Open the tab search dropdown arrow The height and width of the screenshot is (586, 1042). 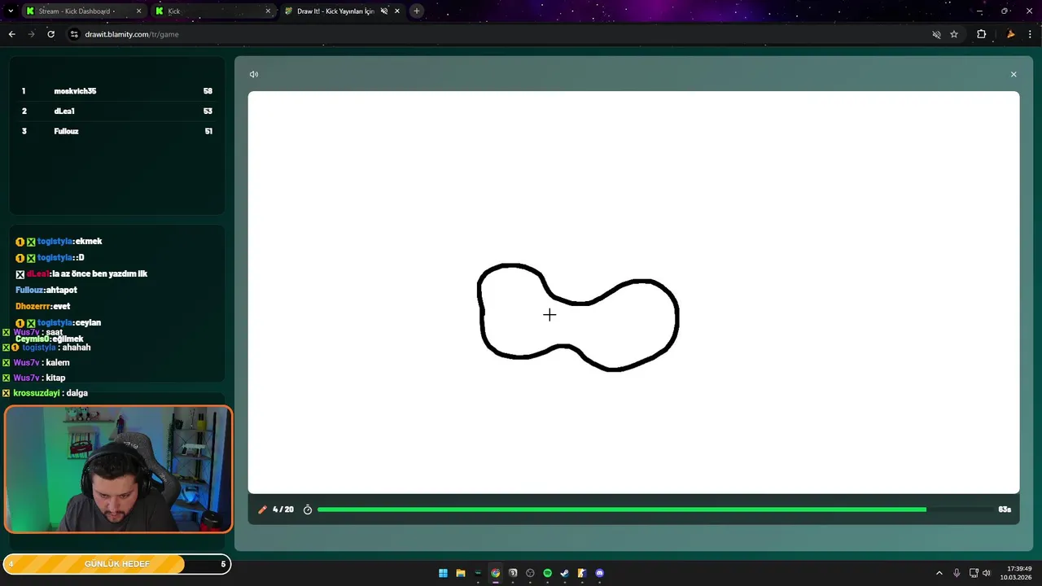10,11
